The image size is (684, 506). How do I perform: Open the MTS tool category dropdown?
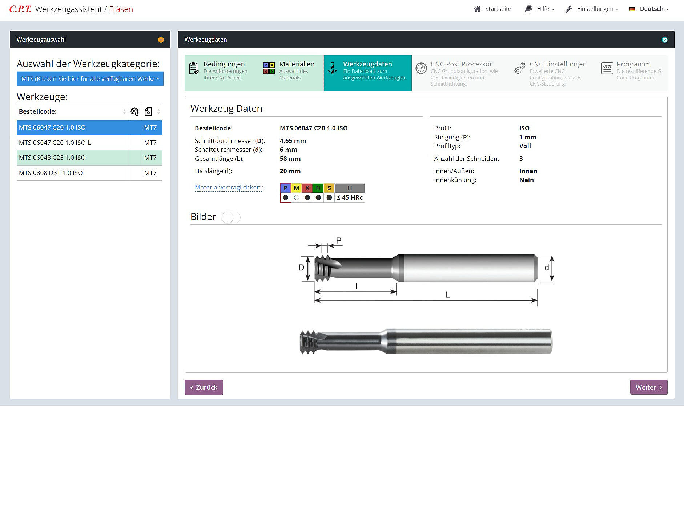tap(90, 79)
